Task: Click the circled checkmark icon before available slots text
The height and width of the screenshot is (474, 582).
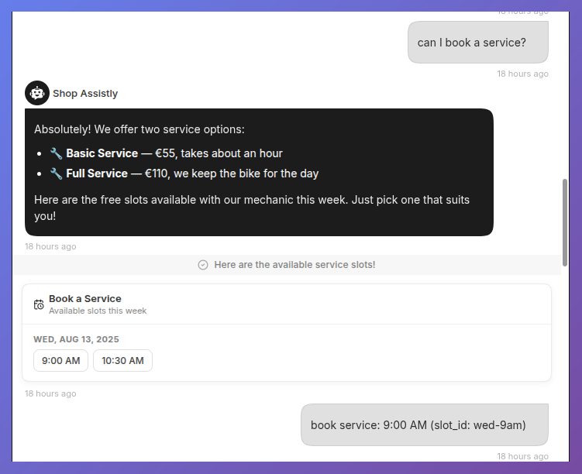Action: [203, 265]
